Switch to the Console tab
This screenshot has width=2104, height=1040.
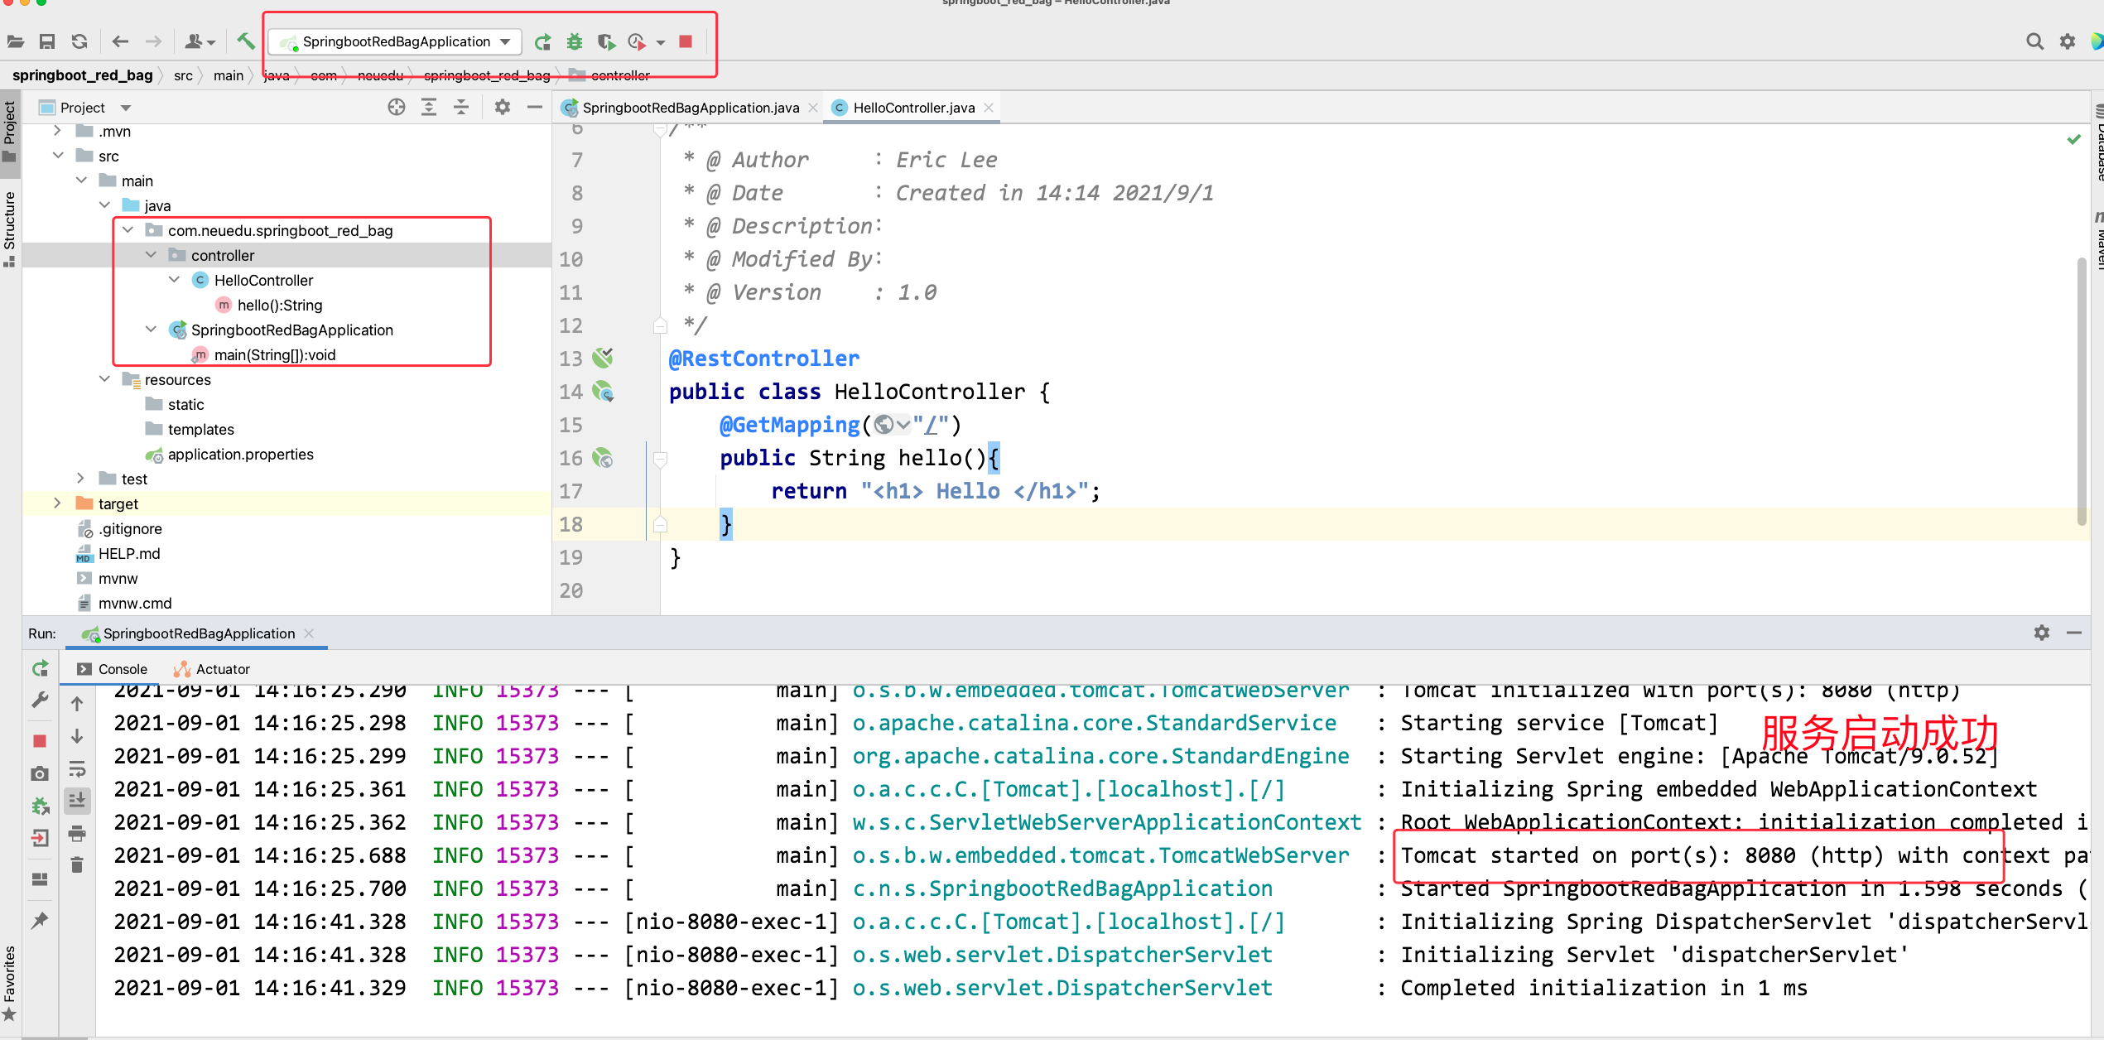coord(112,669)
